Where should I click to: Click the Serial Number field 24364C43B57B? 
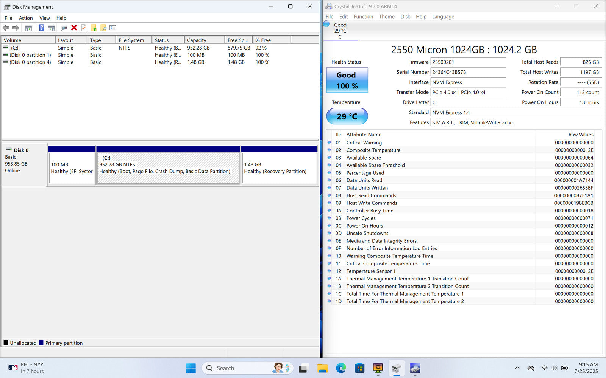[468, 72]
